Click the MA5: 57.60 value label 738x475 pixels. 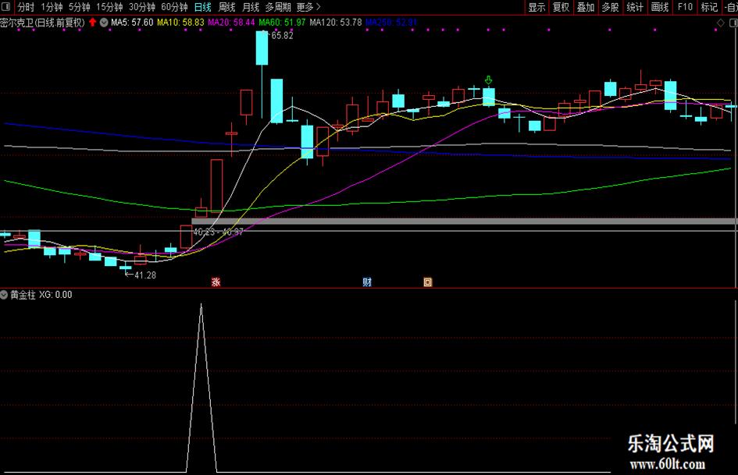point(132,22)
